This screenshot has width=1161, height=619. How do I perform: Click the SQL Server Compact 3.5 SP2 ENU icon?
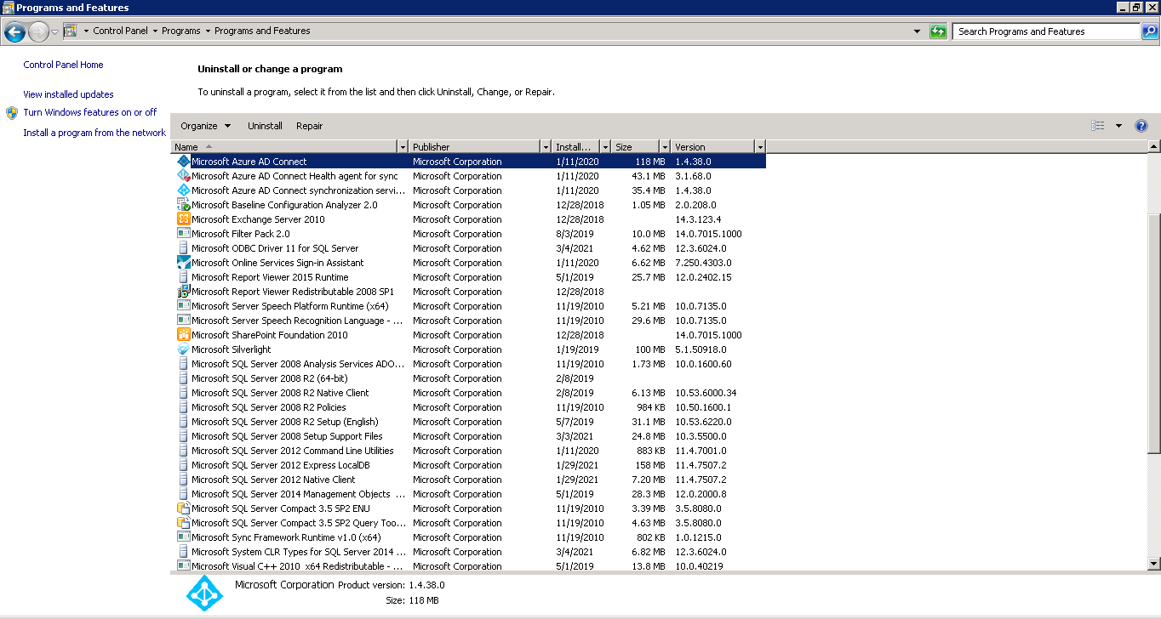click(183, 508)
